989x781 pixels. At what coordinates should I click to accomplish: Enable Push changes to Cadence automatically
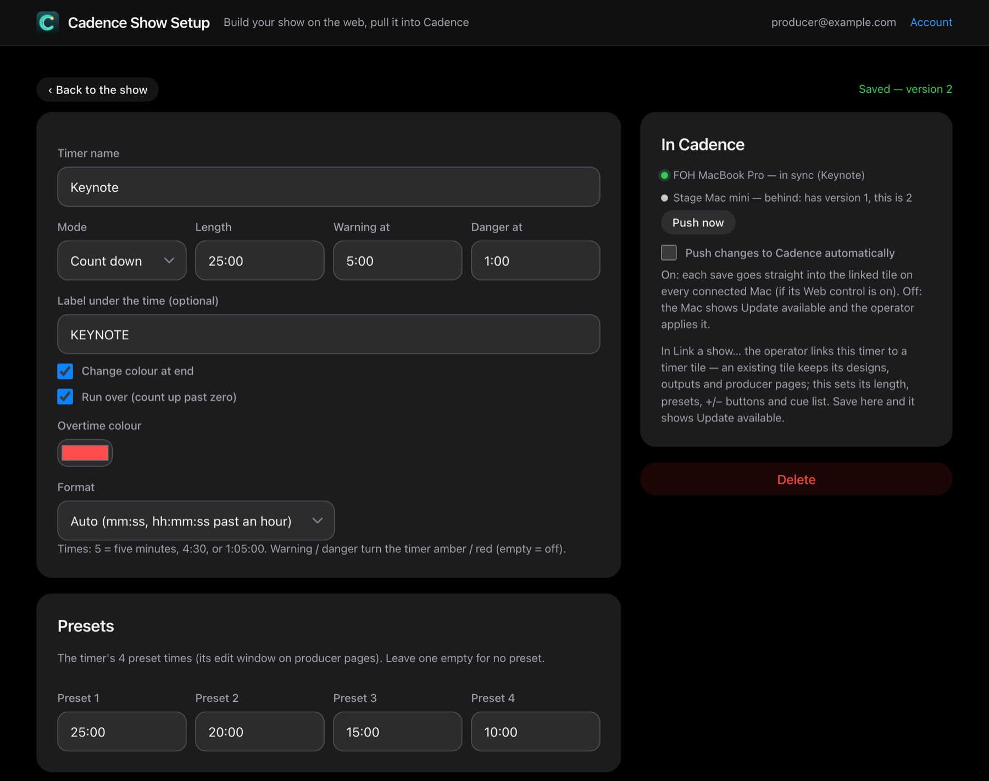click(669, 253)
